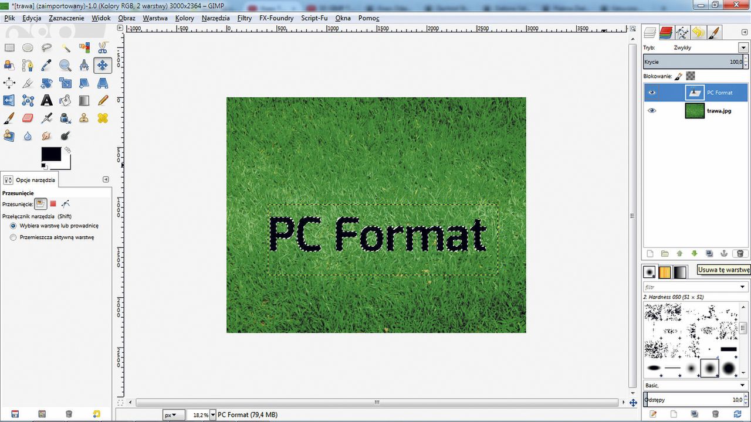This screenshot has height=422, width=751.
Task: Open the Filtry menu
Action: [x=245, y=18]
